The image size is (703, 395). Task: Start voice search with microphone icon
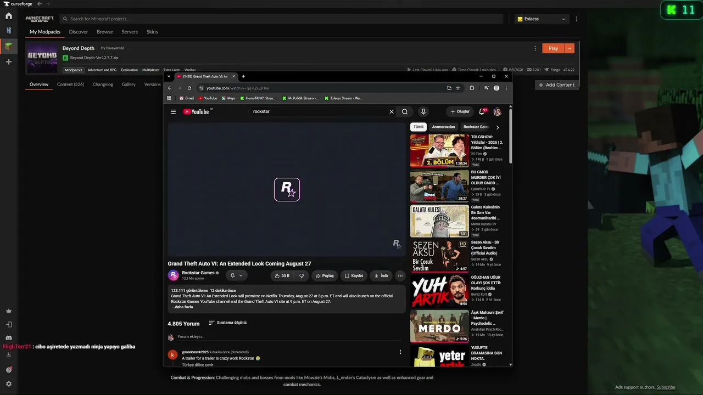coord(423,111)
